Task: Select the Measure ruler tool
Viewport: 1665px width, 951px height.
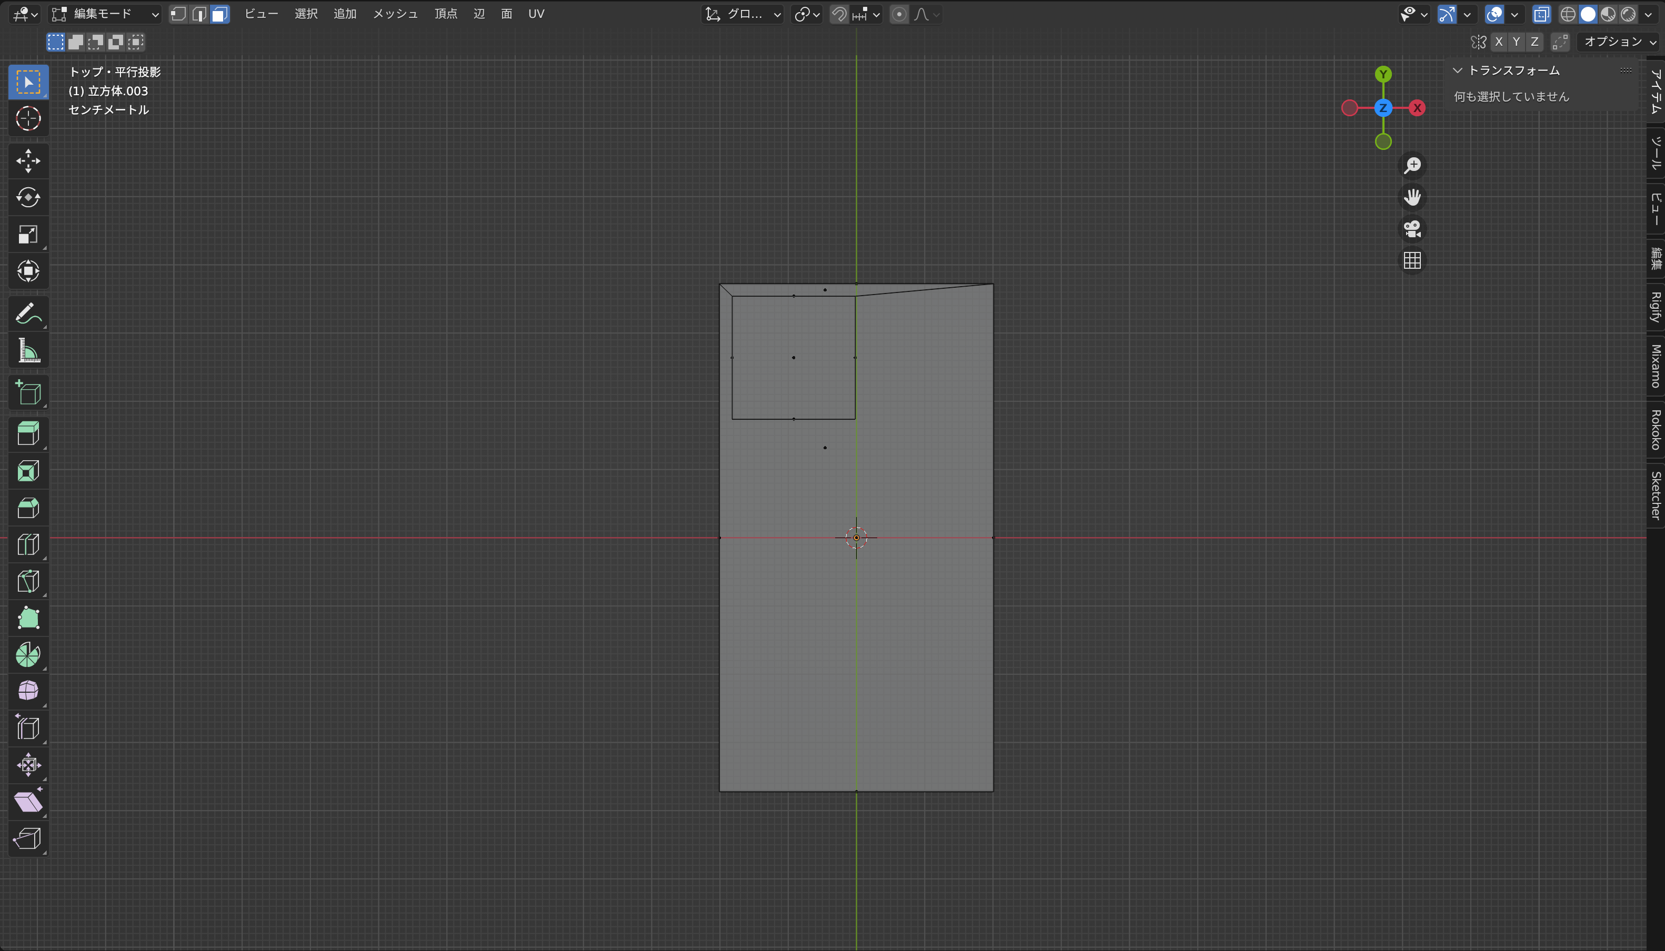Action: 28,350
